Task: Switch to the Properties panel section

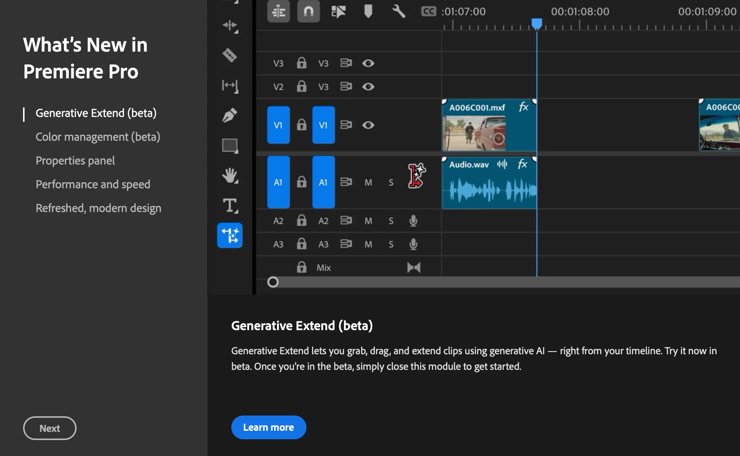Action: coord(75,160)
